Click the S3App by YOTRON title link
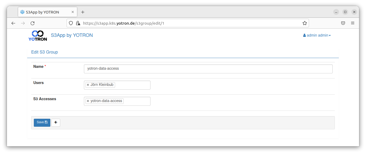366x154 pixels. [72, 35]
